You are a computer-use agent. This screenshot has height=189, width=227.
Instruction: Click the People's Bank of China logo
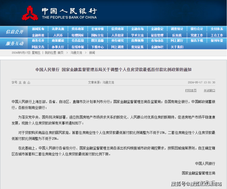click(x=30, y=13)
